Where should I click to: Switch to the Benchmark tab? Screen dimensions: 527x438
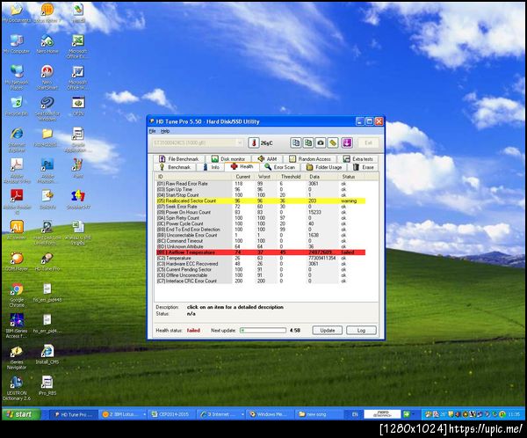tap(175, 167)
